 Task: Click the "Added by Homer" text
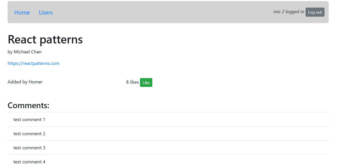tap(25, 82)
